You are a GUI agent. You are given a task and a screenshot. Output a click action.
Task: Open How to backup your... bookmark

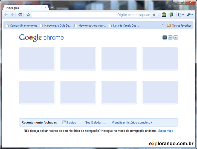[90, 26]
